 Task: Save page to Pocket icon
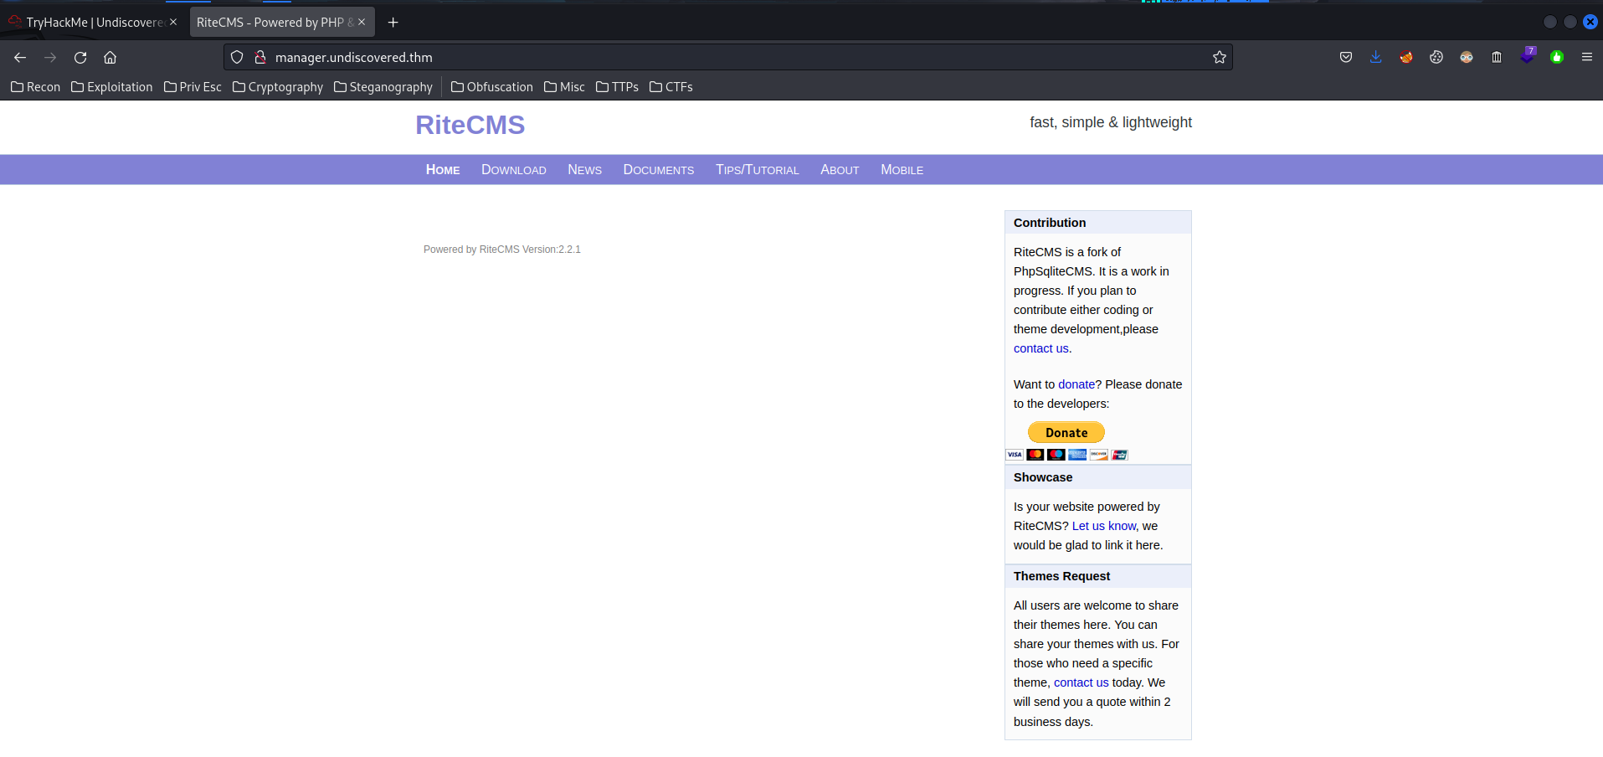pos(1346,57)
